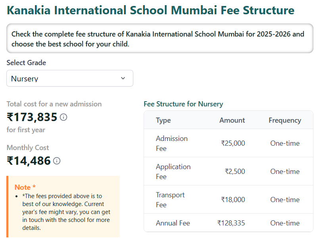Click the Total cost for a new admission label
Viewport: 319px width, 239px height.
(x=54, y=104)
